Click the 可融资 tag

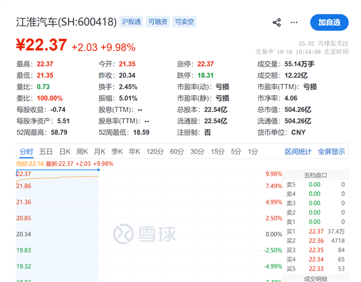click(x=158, y=22)
